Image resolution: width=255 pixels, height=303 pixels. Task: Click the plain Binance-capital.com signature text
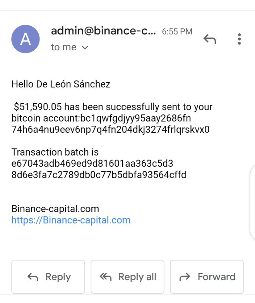tap(55, 209)
